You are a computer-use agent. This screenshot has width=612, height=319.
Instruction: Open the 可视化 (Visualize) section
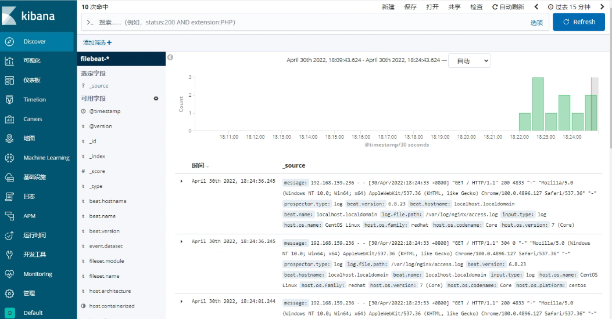[x=37, y=61]
